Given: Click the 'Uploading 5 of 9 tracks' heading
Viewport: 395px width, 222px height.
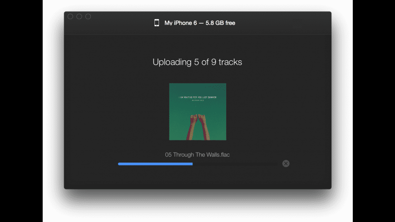Looking at the screenshot, I should coord(197,62).
